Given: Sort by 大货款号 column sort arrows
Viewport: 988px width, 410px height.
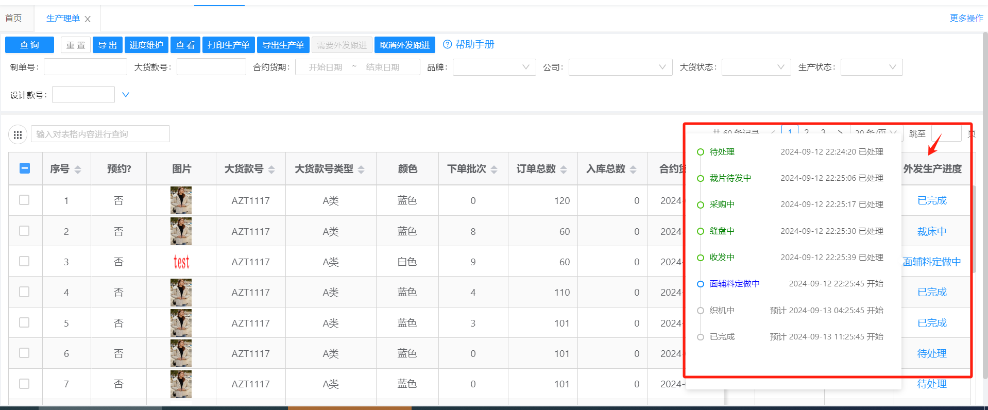Looking at the screenshot, I should (x=271, y=169).
